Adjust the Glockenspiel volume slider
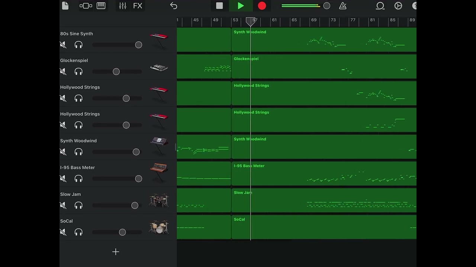This screenshot has width=476, height=267. (116, 72)
